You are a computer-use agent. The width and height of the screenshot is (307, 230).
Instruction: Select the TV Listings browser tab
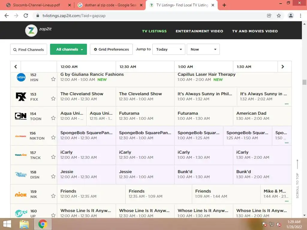[181, 5]
